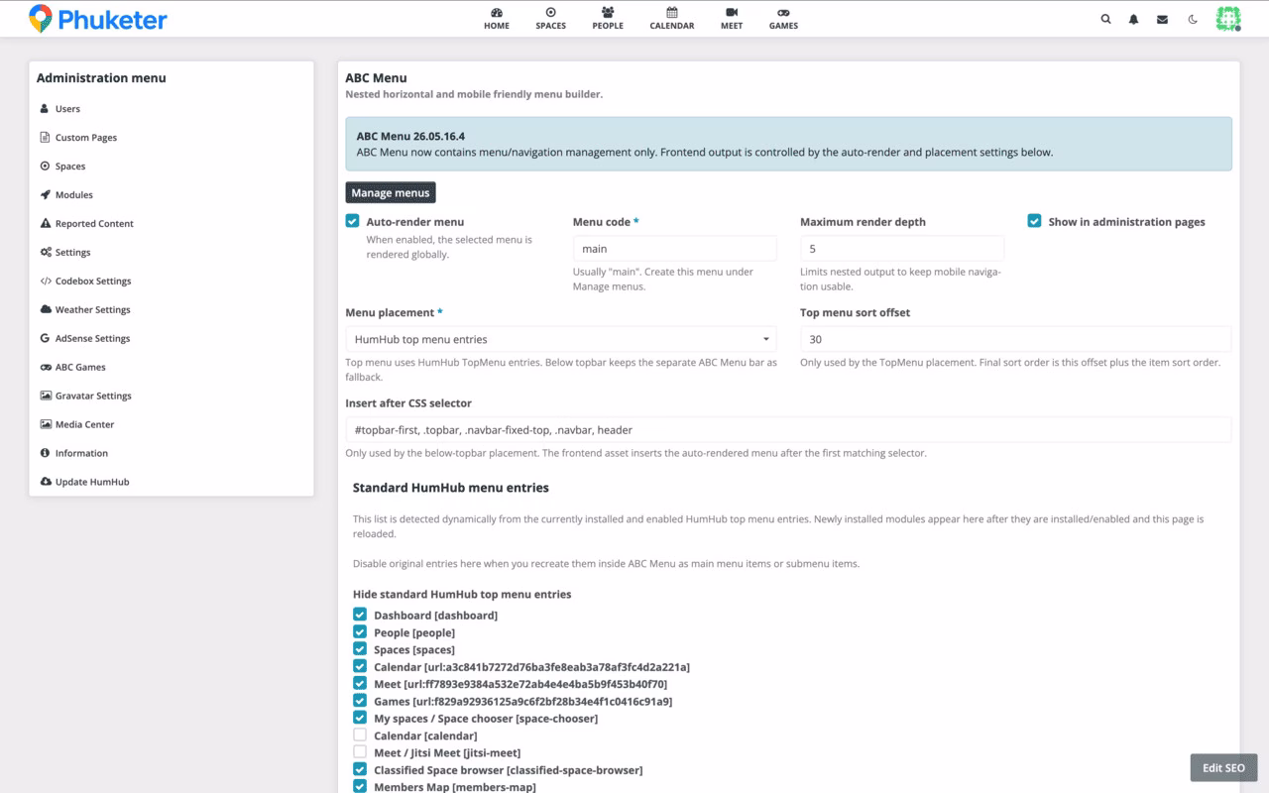This screenshot has height=793, width=1269.
Task: Open ABC Games admin link
Action: point(80,368)
